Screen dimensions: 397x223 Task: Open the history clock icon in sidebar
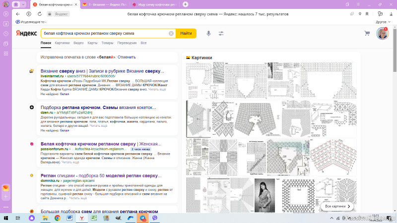6,34
